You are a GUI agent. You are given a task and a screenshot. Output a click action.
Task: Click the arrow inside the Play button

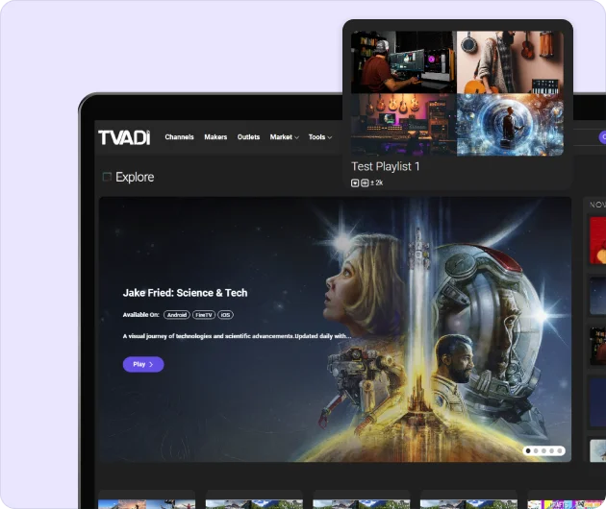point(152,365)
